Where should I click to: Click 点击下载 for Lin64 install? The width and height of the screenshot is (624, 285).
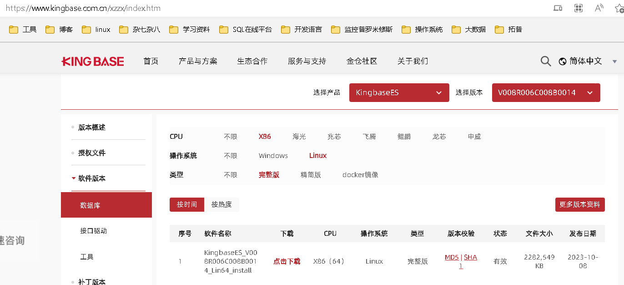287,261
